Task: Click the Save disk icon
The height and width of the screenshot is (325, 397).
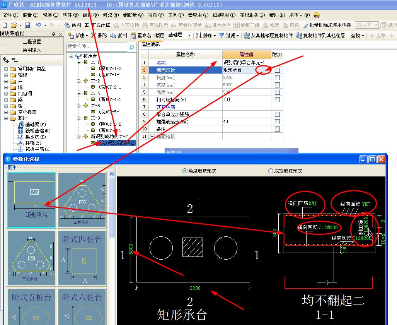Action: tap(27, 25)
